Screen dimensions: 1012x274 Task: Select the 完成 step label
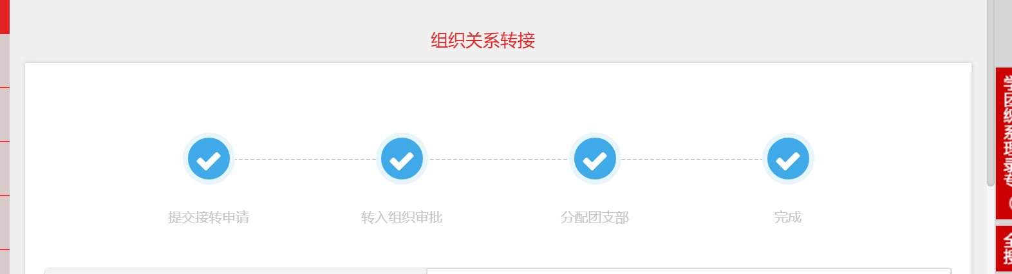click(788, 217)
